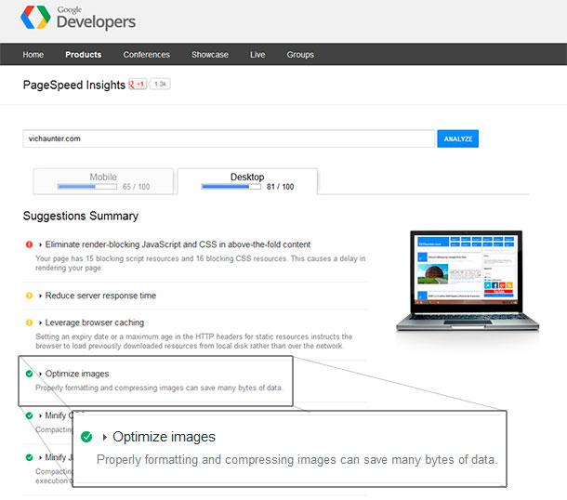Viewport: 567px width, 500px height.
Task: Select Live in the navigation bar
Action: pyautogui.click(x=257, y=55)
